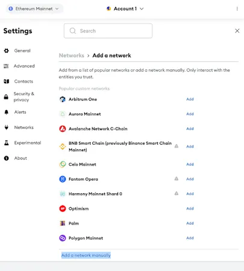Image resolution: width=244 pixels, height=271 pixels.
Task: Click the Arbitrum One network logo
Action: pyautogui.click(x=63, y=99)
